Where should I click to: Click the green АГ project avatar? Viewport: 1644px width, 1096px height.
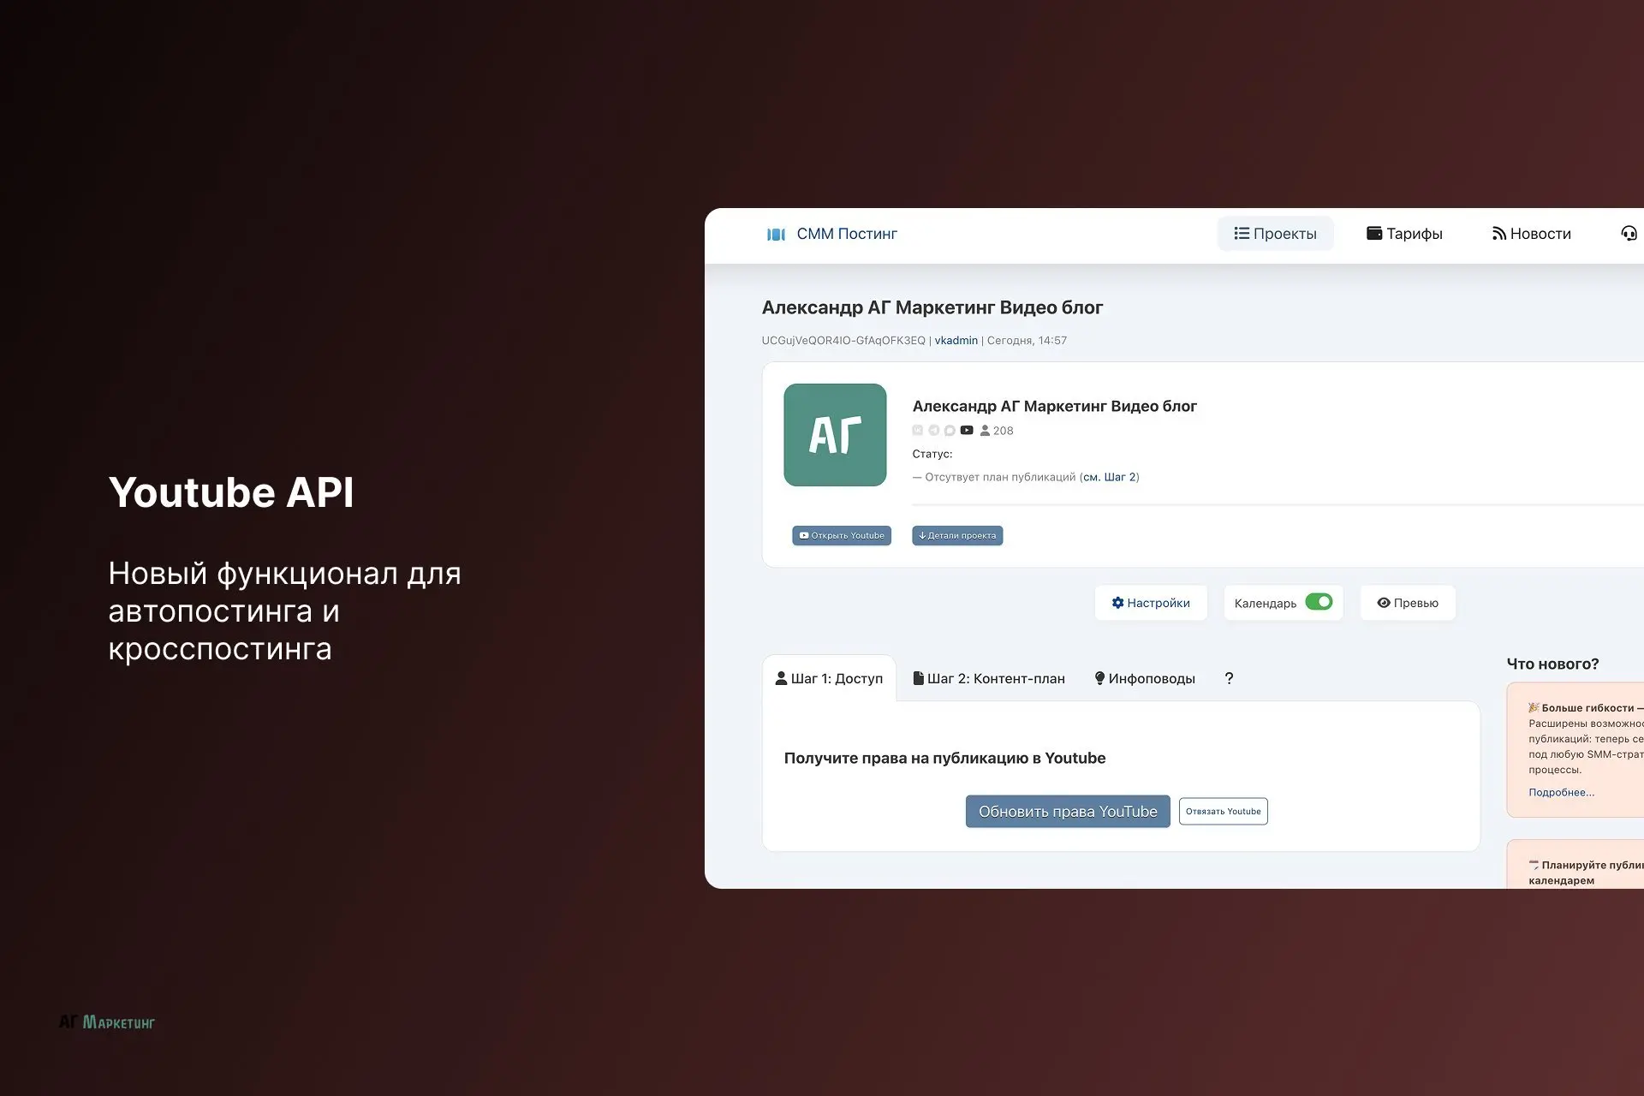click(x=835, y=435)
